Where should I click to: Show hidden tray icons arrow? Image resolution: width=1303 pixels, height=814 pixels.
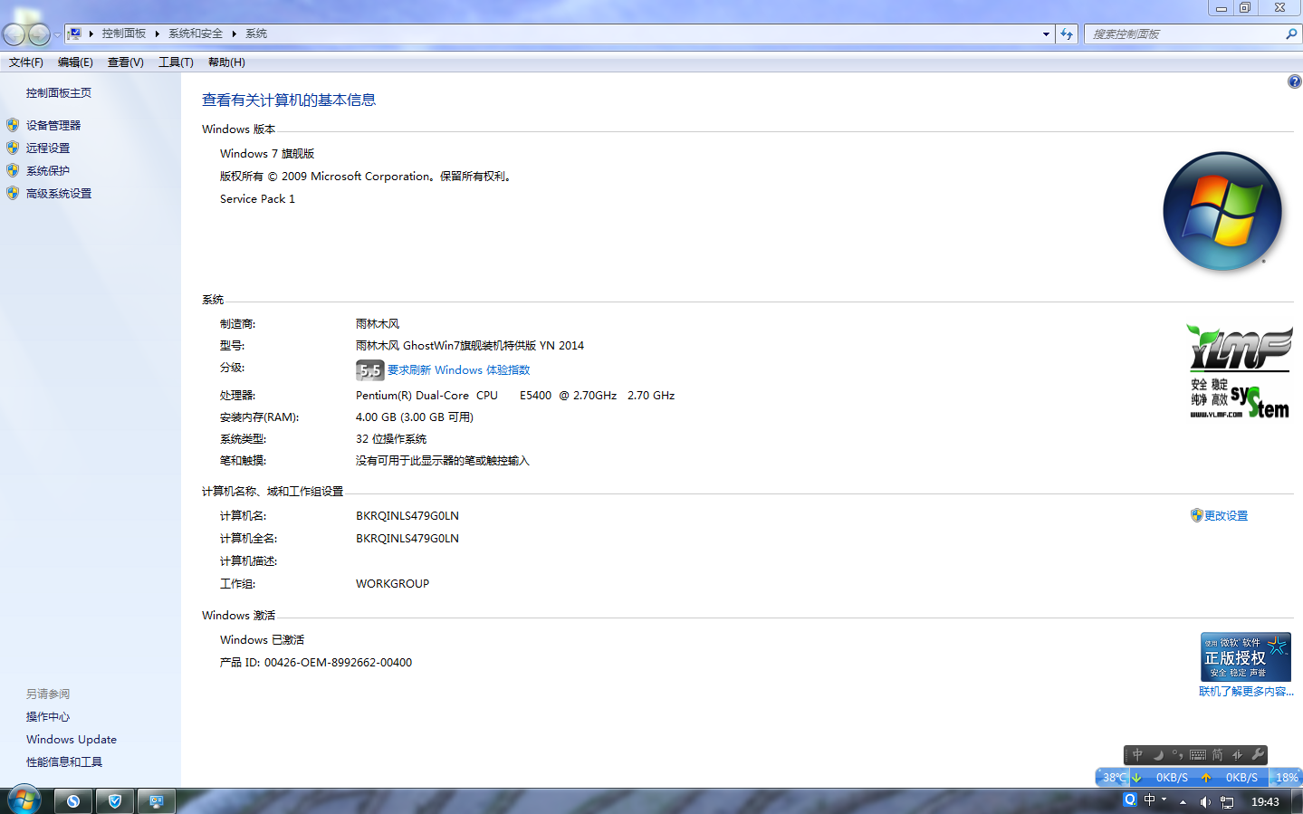(x=1183, y=802)
